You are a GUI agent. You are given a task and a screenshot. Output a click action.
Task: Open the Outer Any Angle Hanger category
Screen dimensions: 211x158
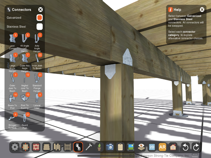[25, 63]
